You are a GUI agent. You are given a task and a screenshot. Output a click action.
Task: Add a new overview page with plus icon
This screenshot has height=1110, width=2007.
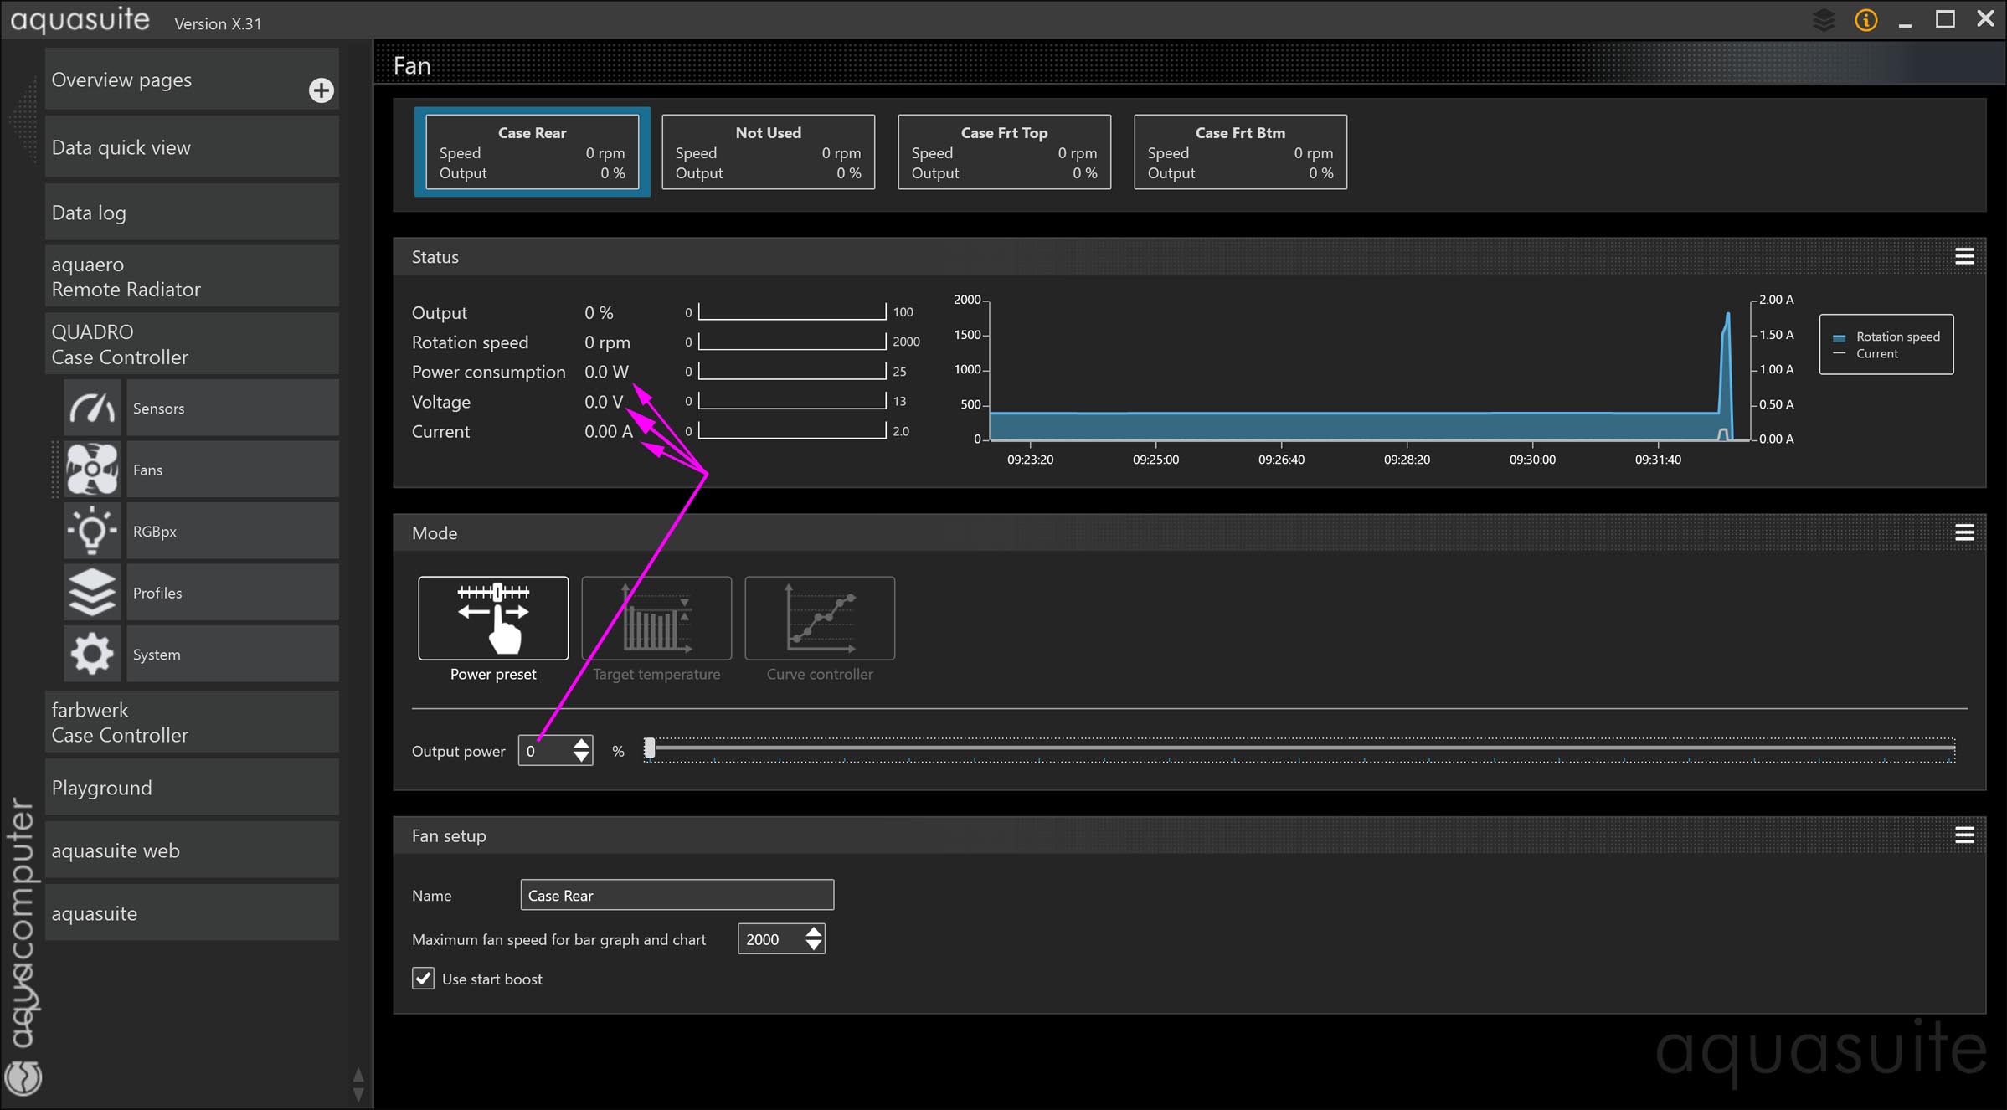[x=321, y=90]
